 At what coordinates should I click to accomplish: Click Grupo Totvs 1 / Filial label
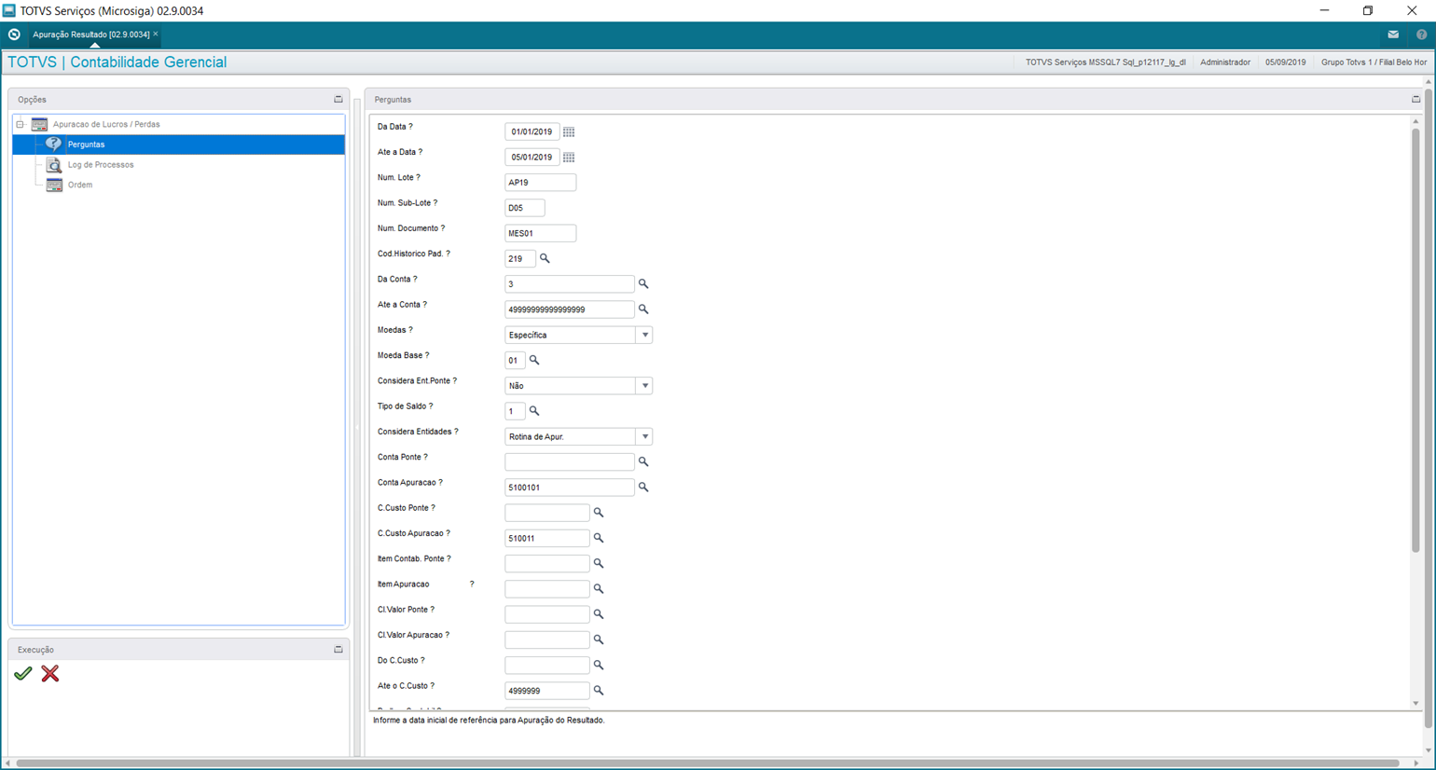(x=1374, y=62)
